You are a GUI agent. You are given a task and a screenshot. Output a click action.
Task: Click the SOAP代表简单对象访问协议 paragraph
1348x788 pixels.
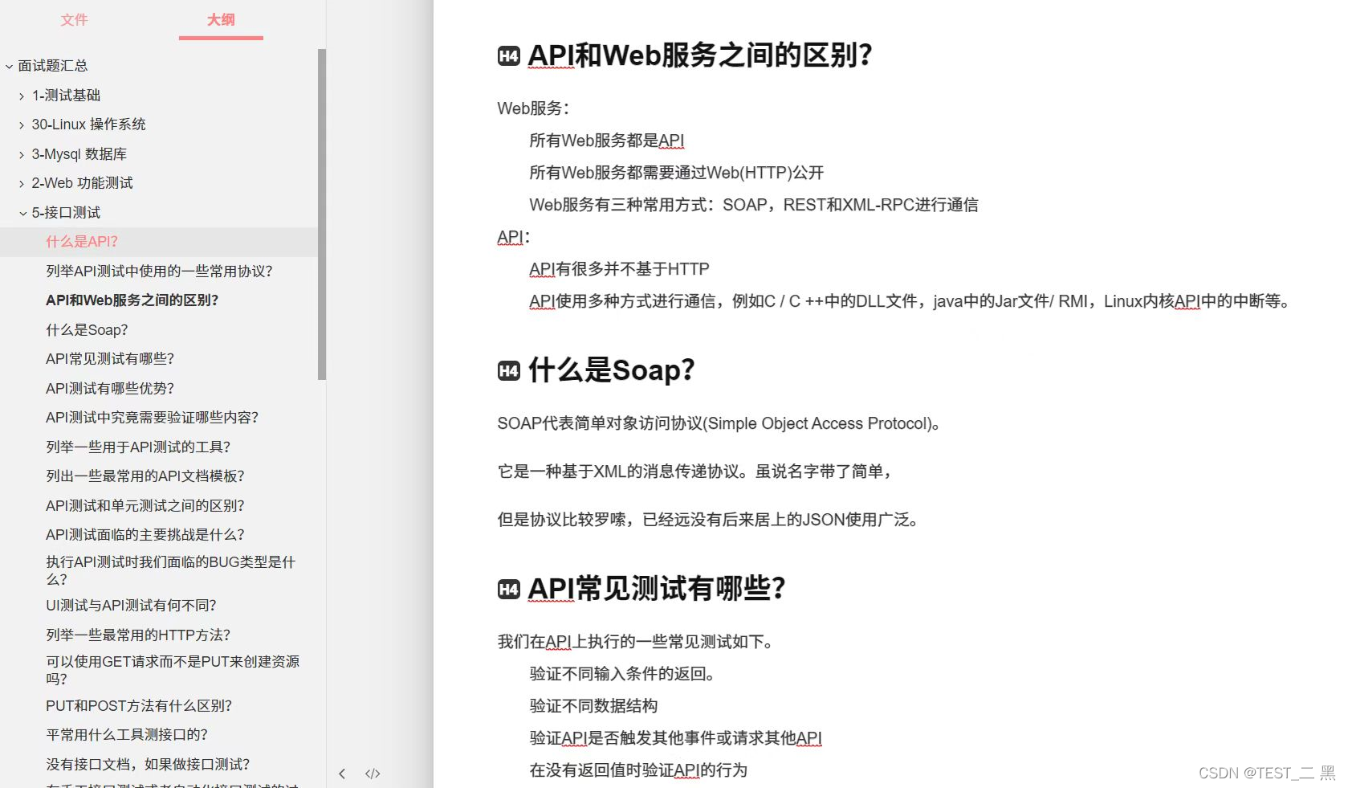pyautogui.click(x=719, y=423)
